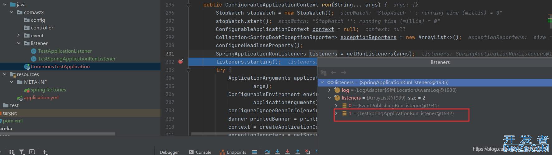Select the target folder
The height and width of the screenshot is (155, 552).
[10, 113]
